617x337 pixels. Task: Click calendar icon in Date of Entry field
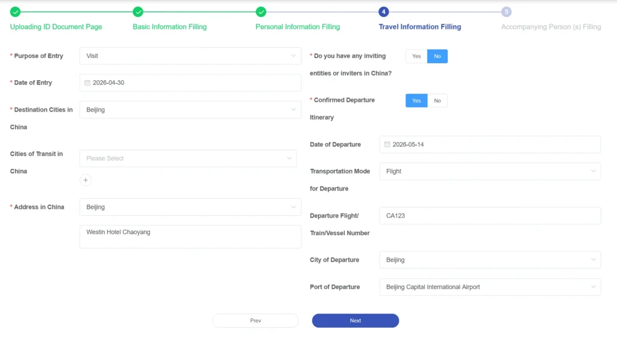[87, 83]
